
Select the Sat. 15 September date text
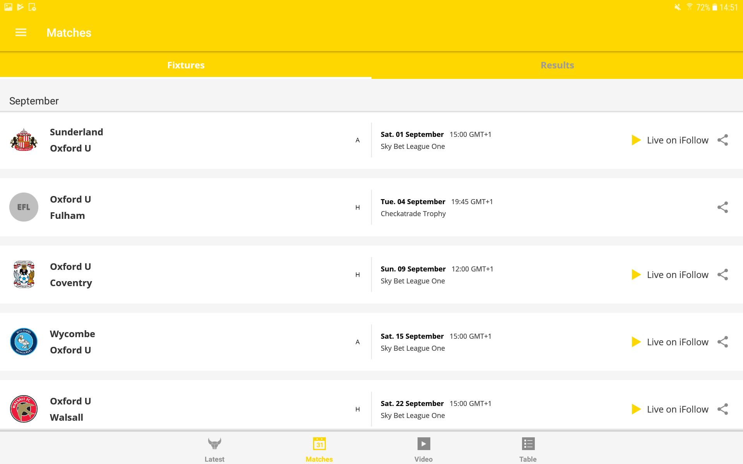tap(412, 336)
